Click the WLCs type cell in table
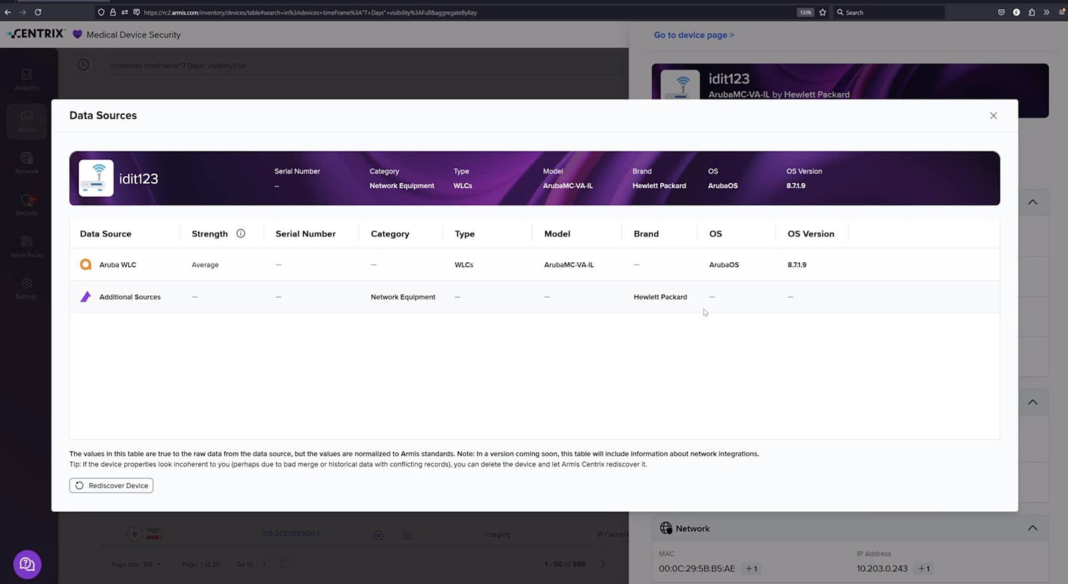1068x584 pixels. point(464,265)
